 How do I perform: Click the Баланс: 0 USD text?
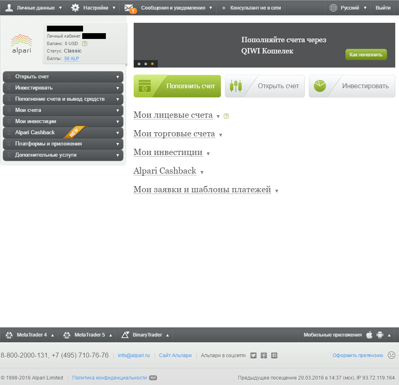[62, 44]
